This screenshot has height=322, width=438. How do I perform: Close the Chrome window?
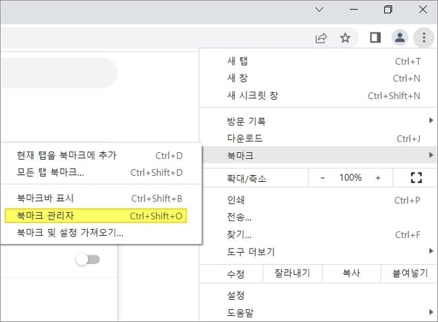tap(423, 9)
